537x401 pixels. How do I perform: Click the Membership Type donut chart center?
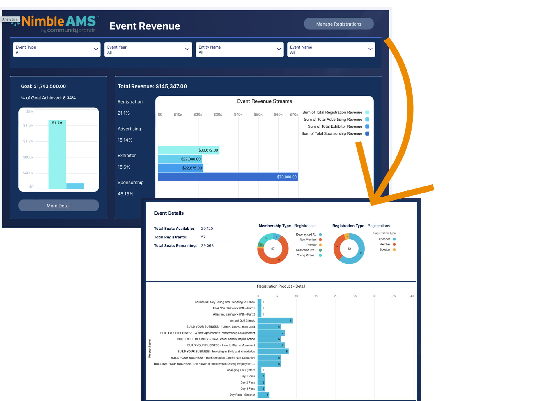[x=273, y=249]
